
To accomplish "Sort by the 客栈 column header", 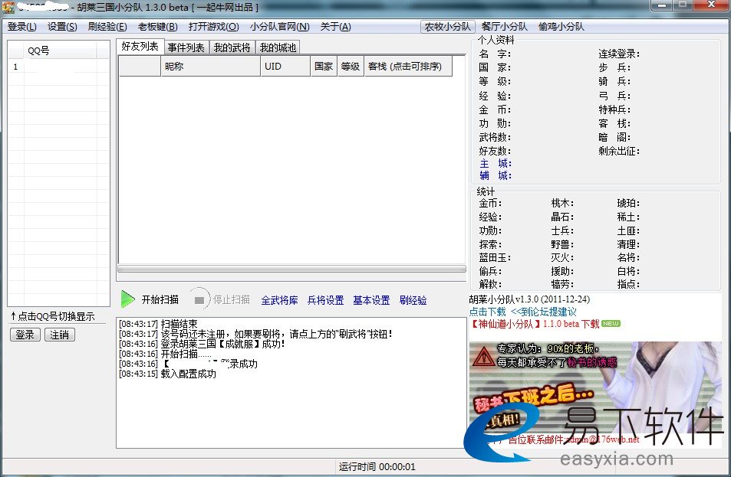I will 407,67.
